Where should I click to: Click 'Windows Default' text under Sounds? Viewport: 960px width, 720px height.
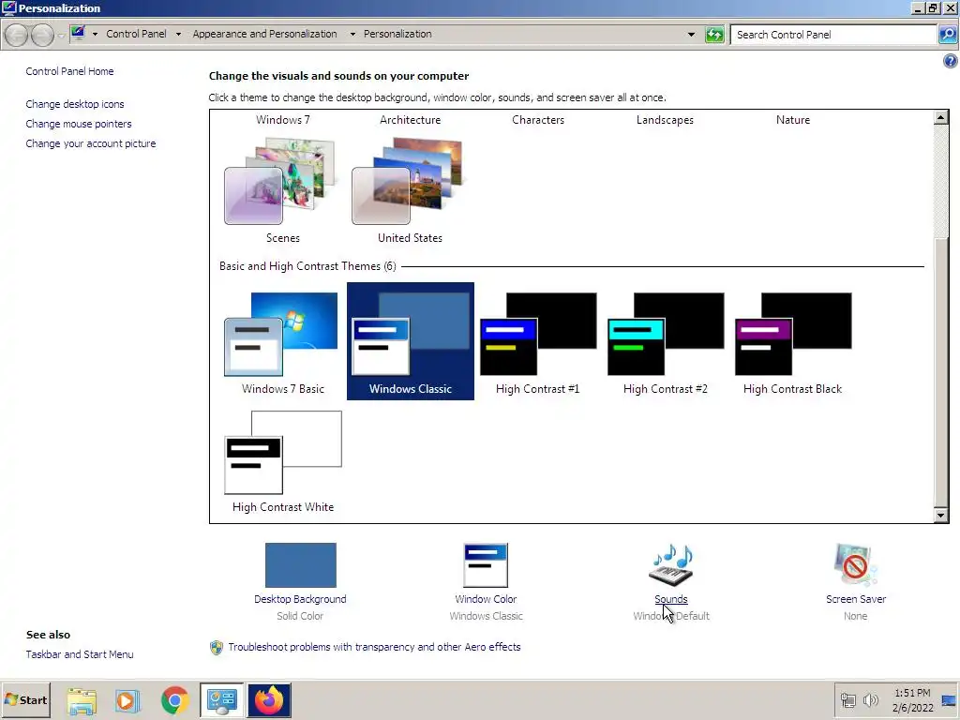click(671, 616)
